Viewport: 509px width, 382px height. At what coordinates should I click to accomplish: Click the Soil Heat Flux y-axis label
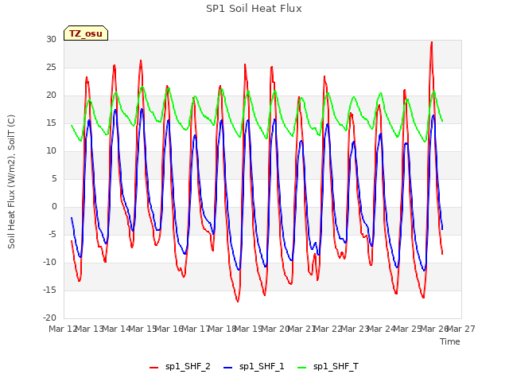coord(11,182)
